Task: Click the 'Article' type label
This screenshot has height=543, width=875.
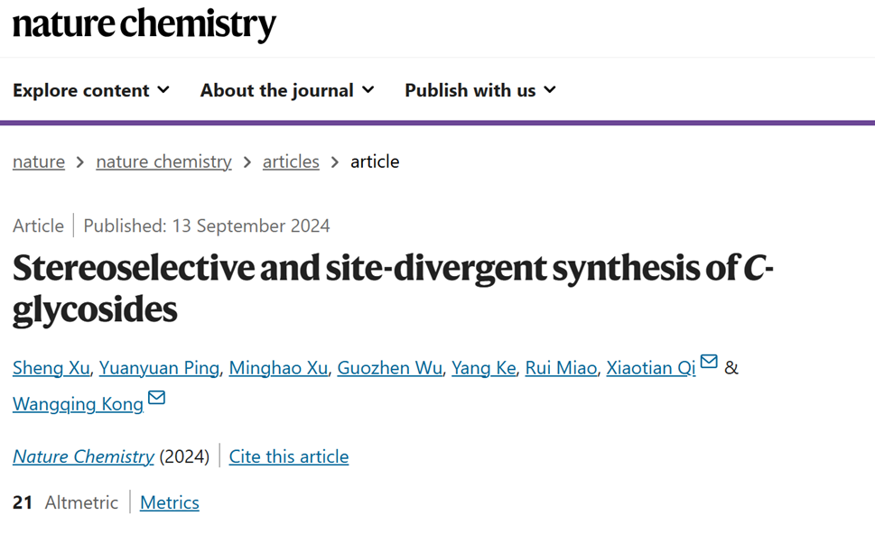Action: pos(39,225)
